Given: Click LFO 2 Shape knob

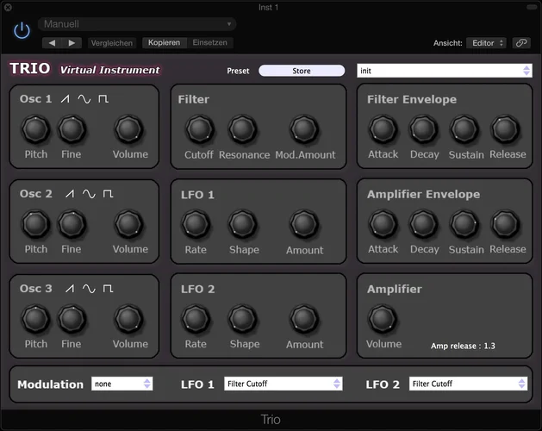Looking at the screenshot, I should 243,319.
